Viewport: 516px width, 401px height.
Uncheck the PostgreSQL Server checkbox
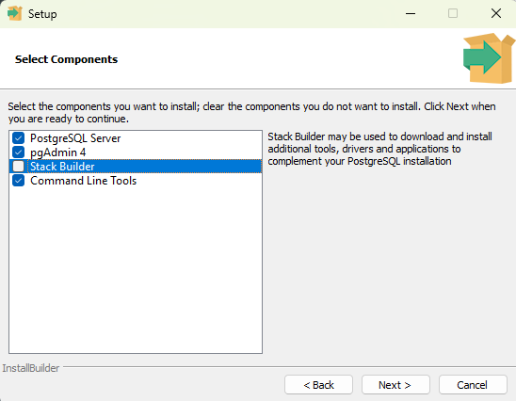coord(19,138)
